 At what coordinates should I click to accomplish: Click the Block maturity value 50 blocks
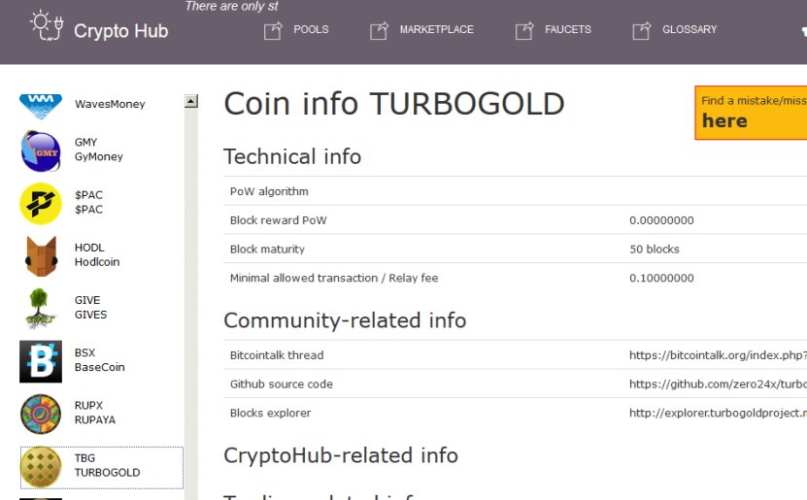[655, 249]
